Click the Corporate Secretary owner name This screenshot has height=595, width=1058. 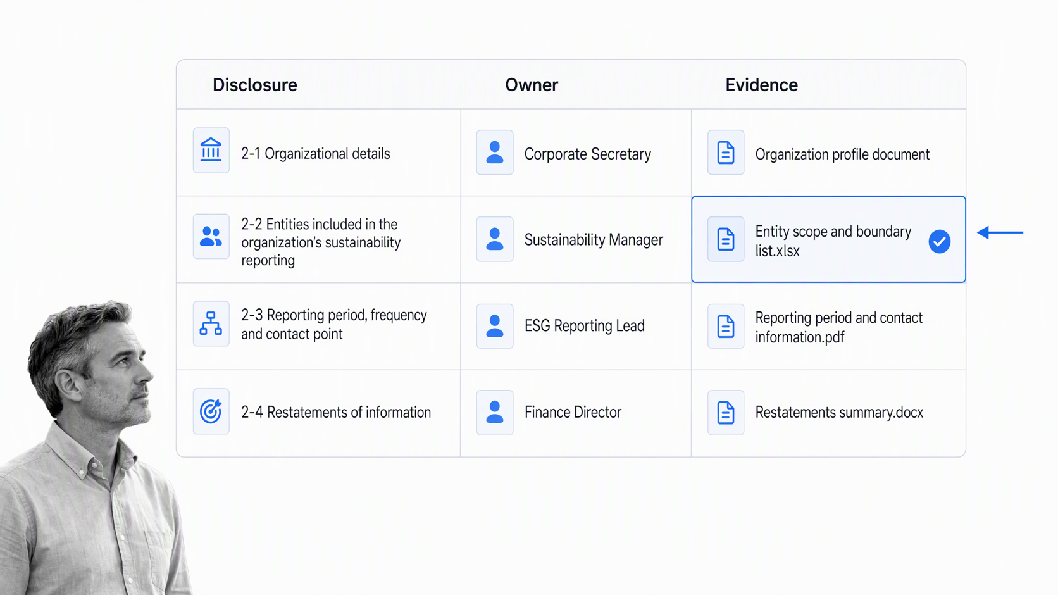click(588, 154)
